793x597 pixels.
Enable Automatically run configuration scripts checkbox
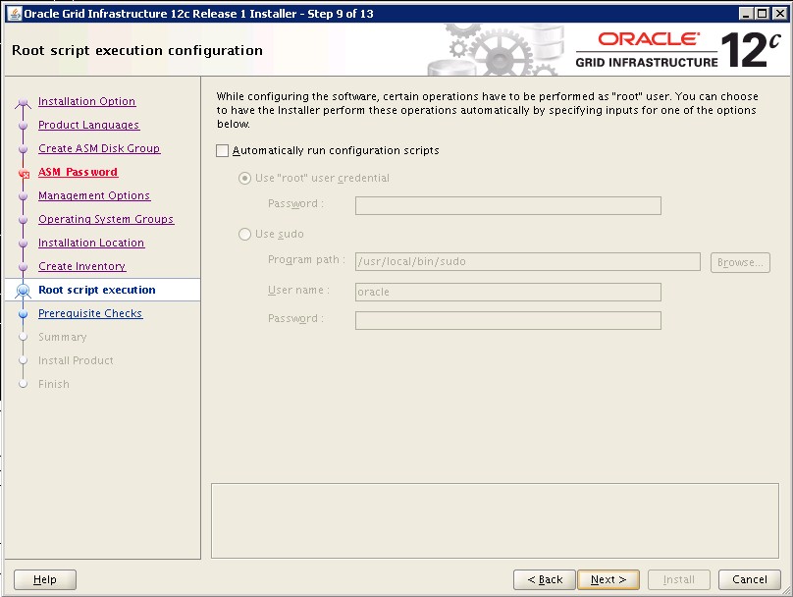point(222,151)
